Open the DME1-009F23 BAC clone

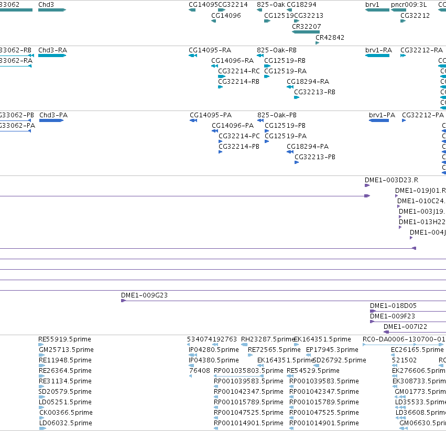click(x=408, y=322)
